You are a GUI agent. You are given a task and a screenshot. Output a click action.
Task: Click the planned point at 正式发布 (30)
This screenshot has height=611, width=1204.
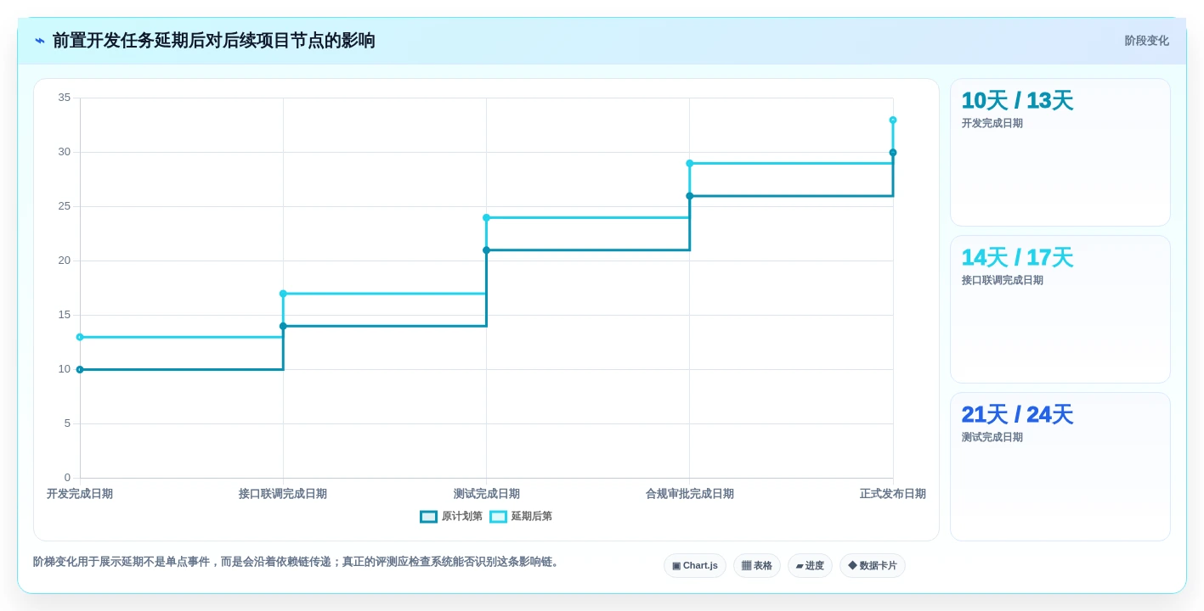click(892, 153)
